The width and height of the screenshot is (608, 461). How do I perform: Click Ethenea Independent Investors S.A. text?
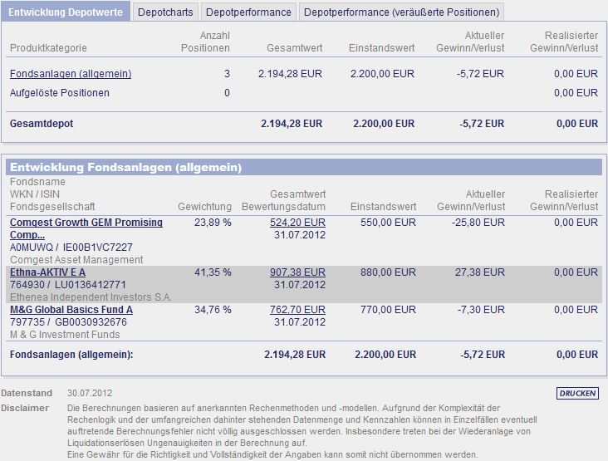pos(91,297)
